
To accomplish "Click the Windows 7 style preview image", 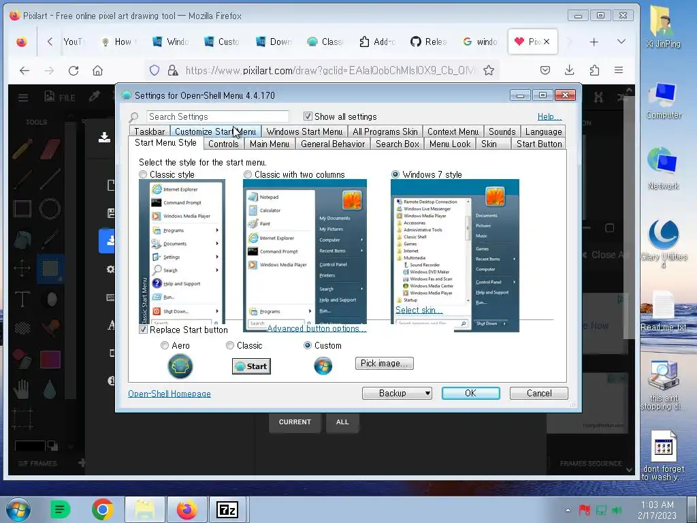I will point(455,255).
